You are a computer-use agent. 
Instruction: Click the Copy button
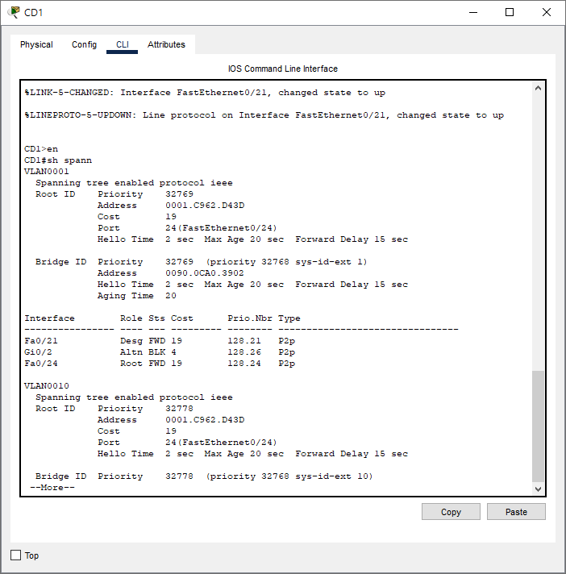(x=451, y=511)
